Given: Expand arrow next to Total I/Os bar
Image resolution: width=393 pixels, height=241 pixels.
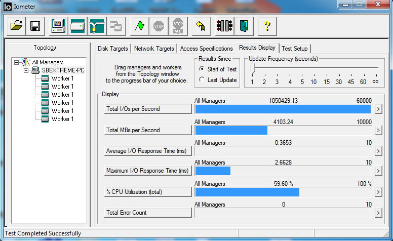Looking at the screenshot, I should pos(378,109).
